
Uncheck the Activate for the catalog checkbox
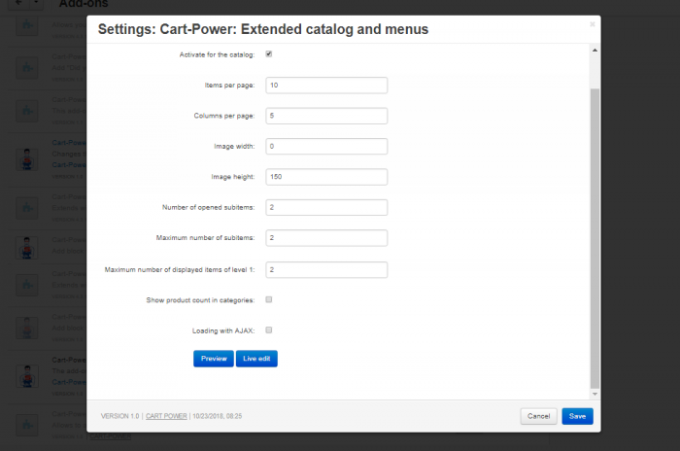pos(269,54)
